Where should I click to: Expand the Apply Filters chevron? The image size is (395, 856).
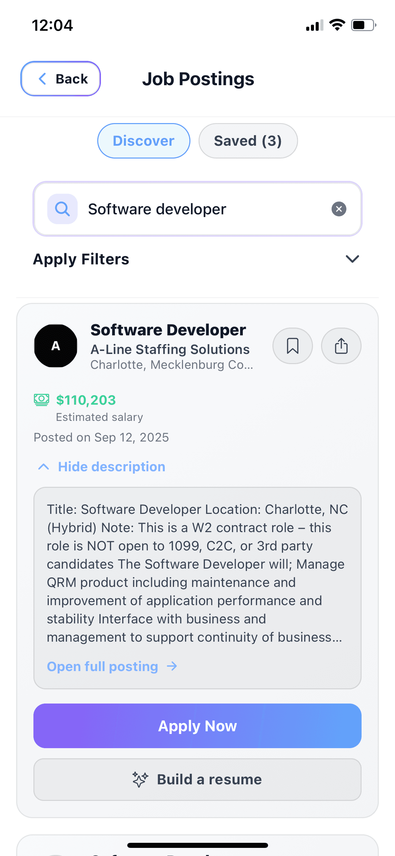point(352,259)
